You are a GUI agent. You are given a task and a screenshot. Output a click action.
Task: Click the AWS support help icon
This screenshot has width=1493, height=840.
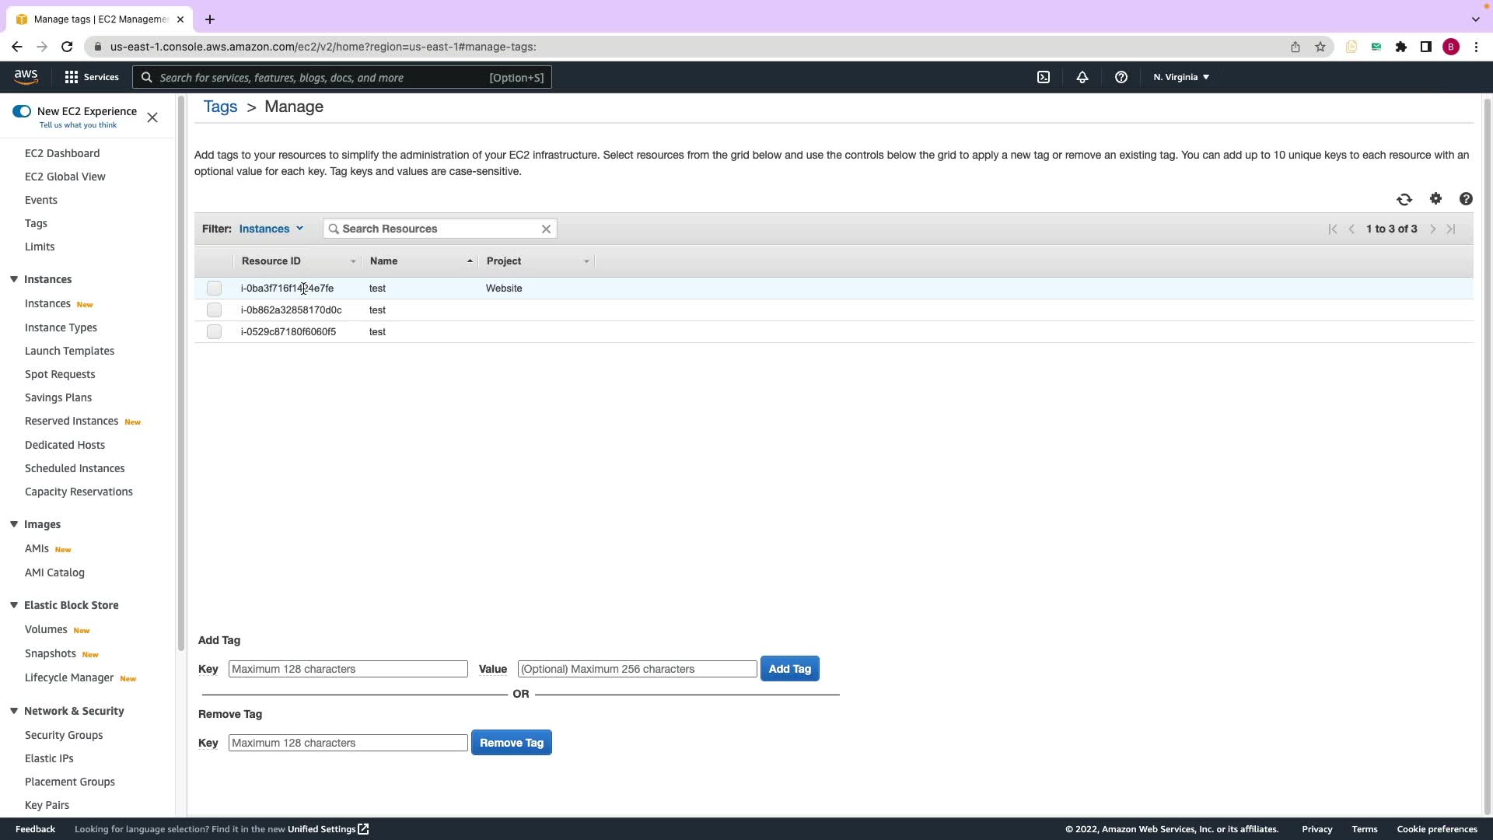[x=1121, y=77]
